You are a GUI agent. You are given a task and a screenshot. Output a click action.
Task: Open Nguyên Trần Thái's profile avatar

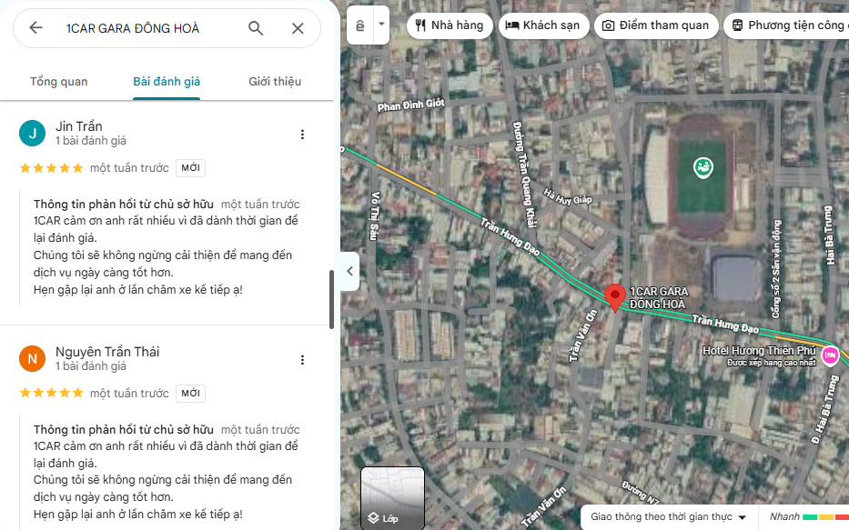[33, 358]
